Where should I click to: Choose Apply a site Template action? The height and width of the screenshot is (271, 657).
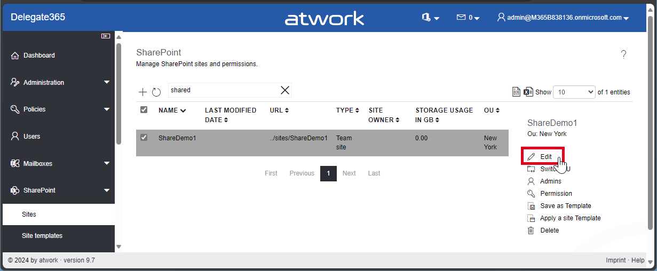coord(571,218)
